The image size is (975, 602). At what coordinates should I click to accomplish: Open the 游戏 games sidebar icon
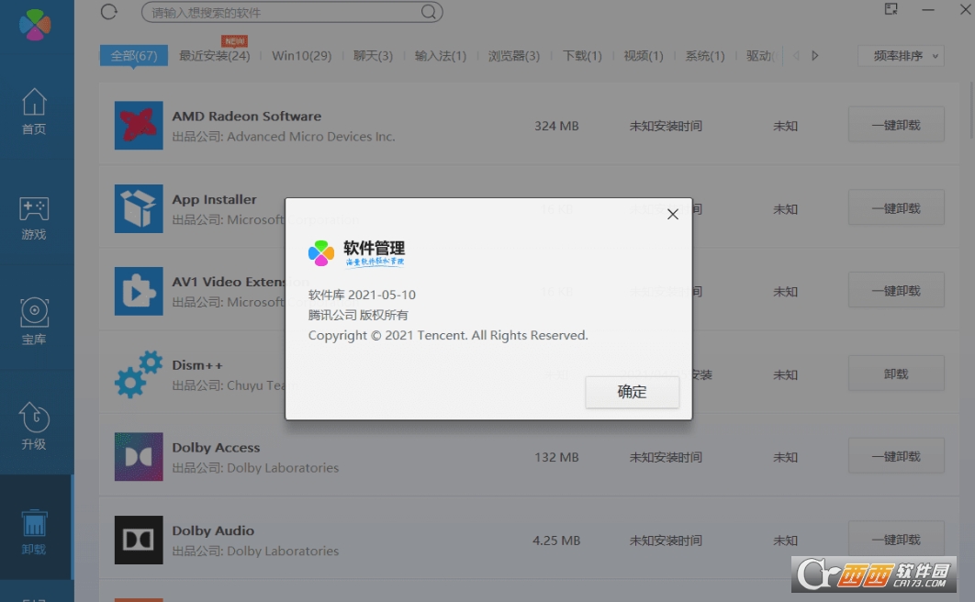[x=34, y=218]
